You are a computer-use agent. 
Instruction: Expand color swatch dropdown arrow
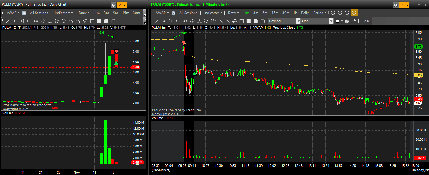tap(342, 21)
